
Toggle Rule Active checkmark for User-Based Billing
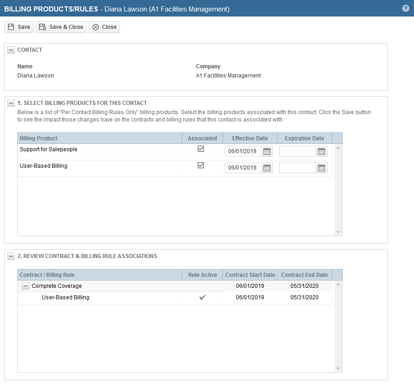[202, 297]
